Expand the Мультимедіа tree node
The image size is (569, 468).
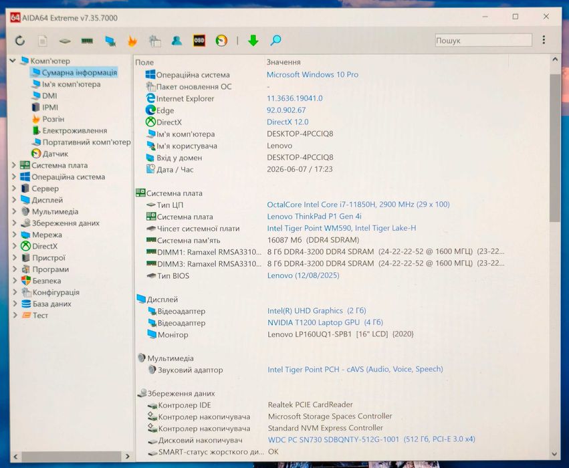click(14, 211)
